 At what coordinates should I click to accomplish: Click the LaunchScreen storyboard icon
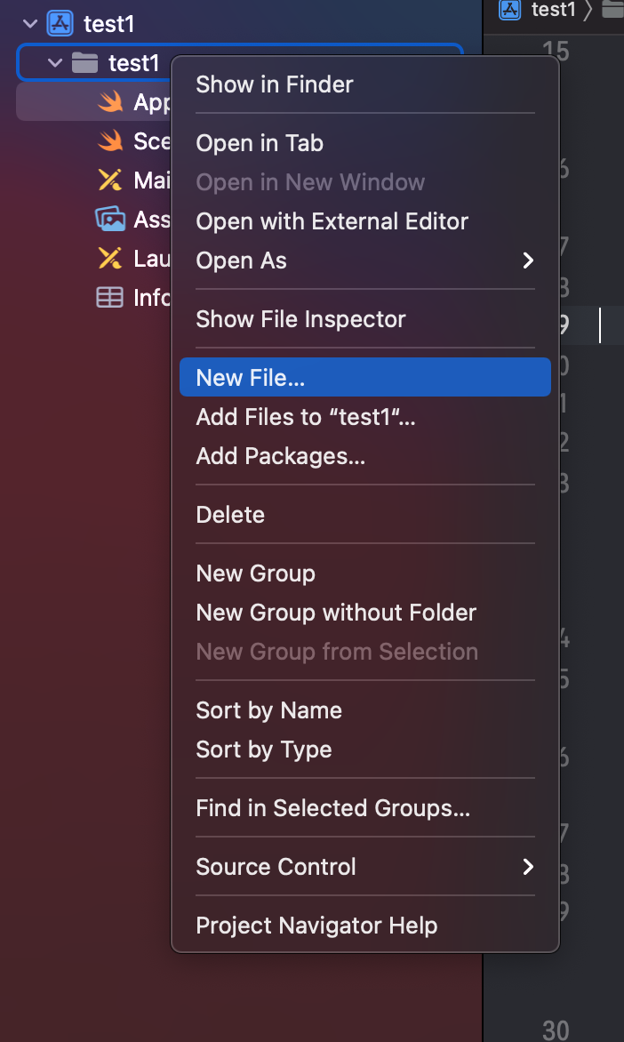click(109, 259)
